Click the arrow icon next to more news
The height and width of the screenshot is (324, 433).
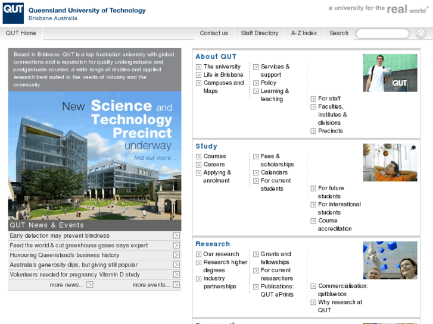tap(90, 285)
